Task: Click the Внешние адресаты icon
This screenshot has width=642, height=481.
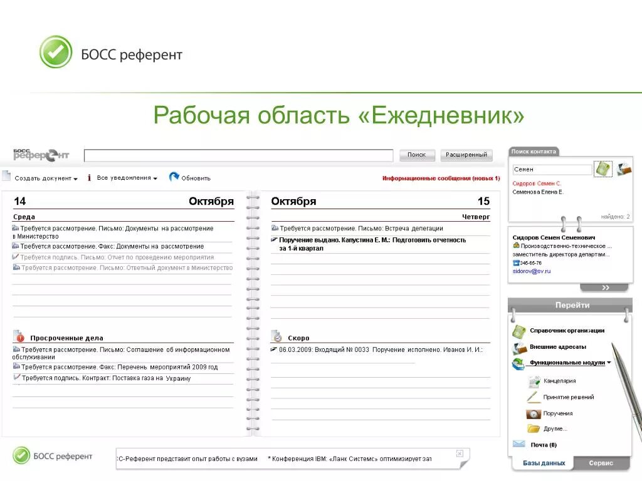Action: [x=518, y=348]
